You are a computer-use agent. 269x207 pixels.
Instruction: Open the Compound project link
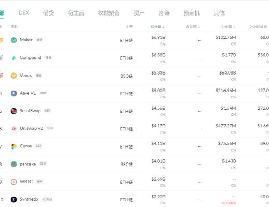[x=31, y=57]
